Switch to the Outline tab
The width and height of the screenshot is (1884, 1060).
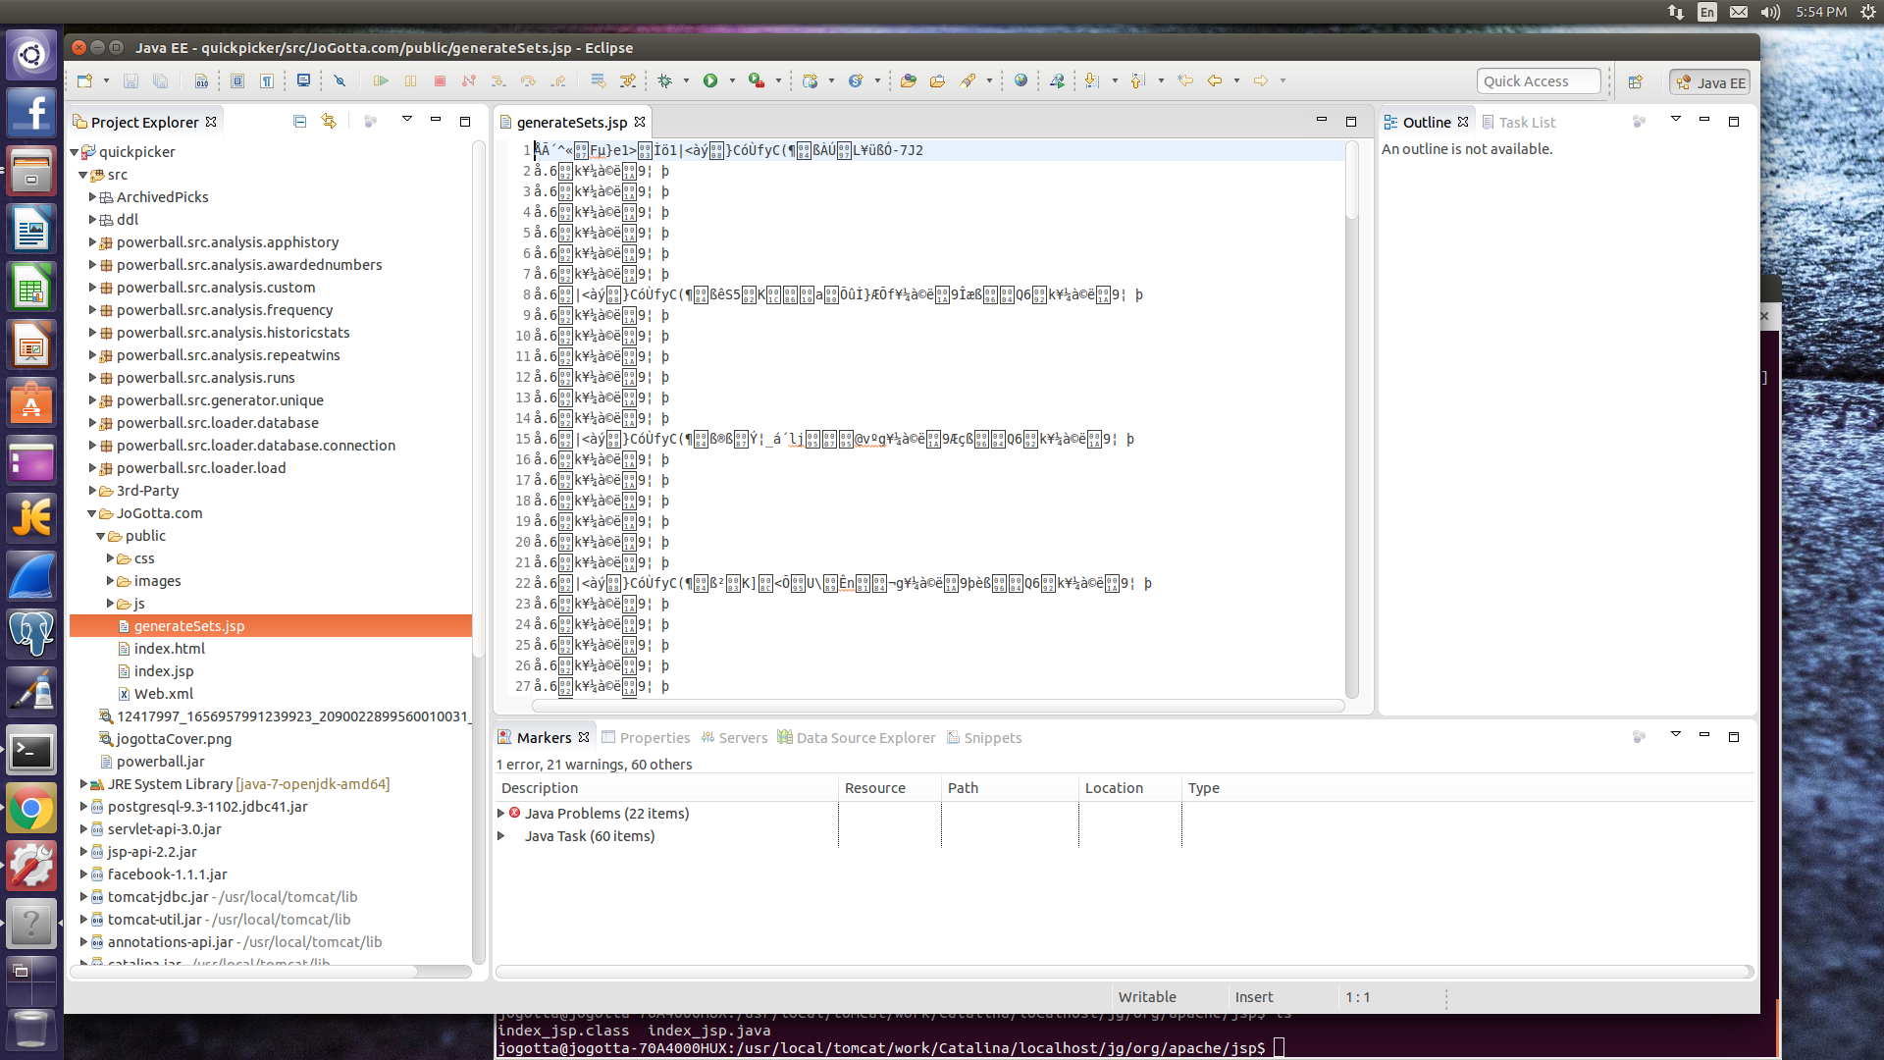pyautogui.click(x=1426, y=123)
